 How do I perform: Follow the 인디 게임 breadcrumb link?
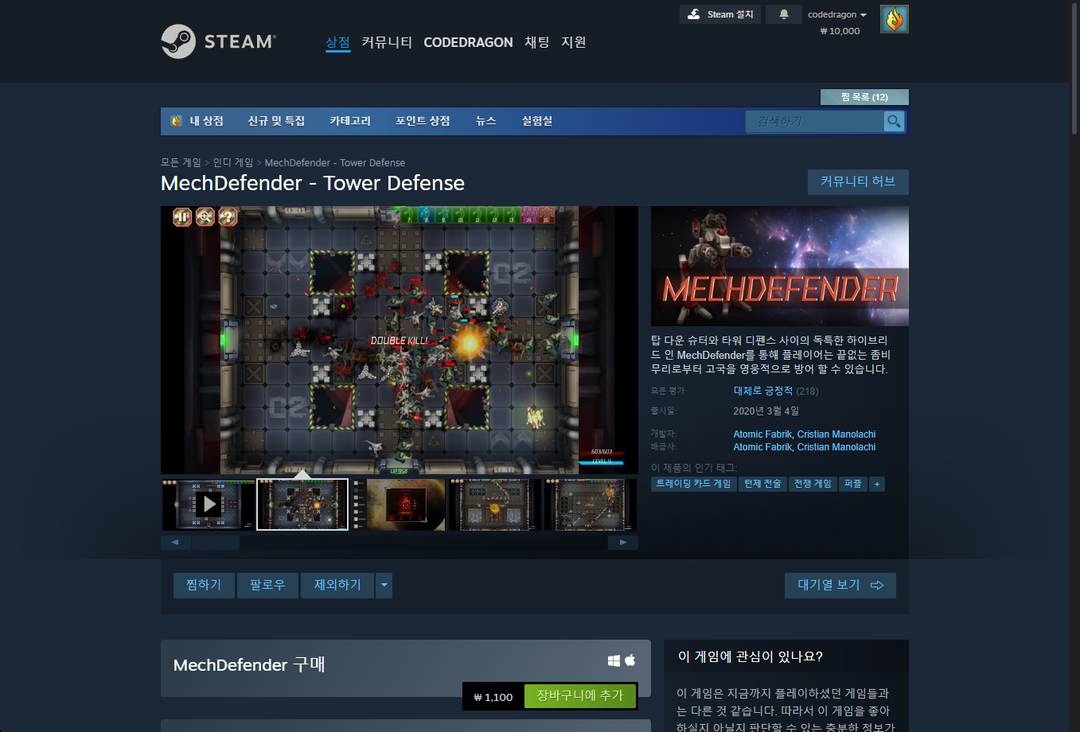click(233, 162)
